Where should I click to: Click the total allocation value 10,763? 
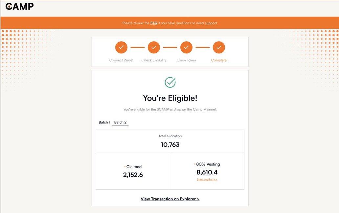(170, 145)
